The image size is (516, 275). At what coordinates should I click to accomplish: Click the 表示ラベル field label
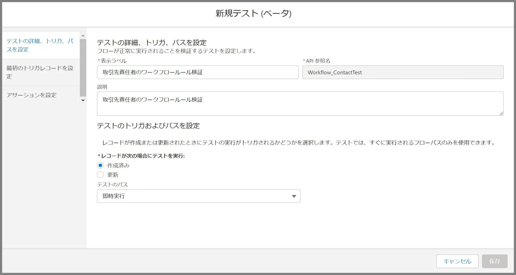113,61
